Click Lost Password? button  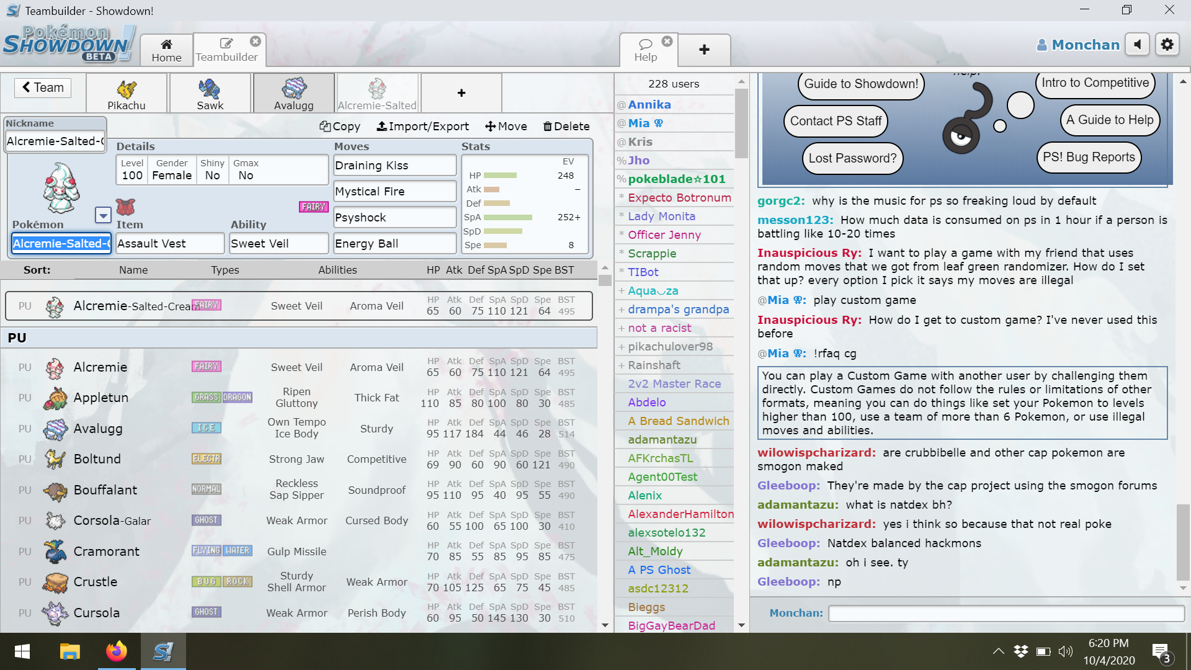(852, 158)
